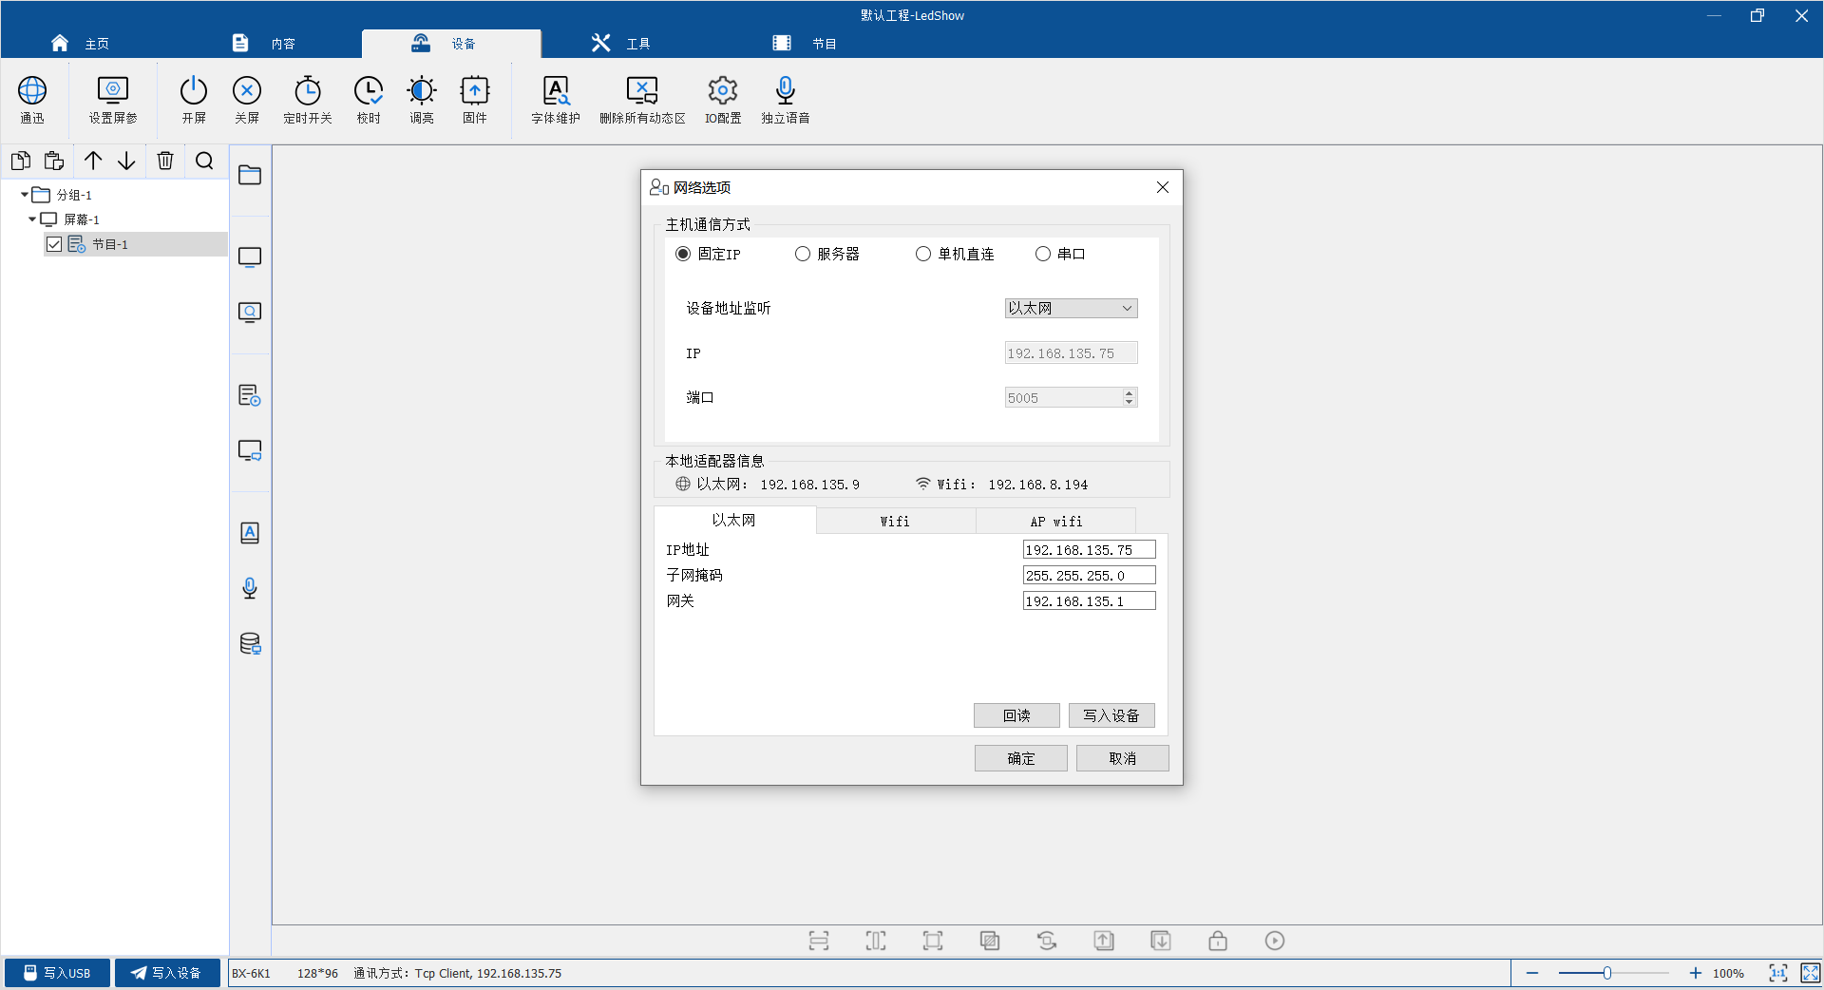Switch to the 工具 tab
1824x990 pixels.
(x=621, y=44)
